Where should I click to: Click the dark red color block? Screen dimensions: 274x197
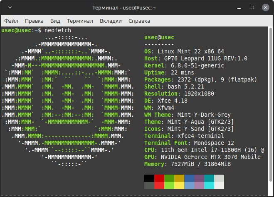coord(159,178)
